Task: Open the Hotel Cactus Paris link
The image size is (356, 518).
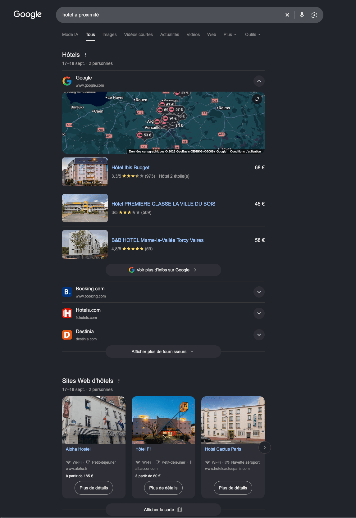Action: [223, 449]
